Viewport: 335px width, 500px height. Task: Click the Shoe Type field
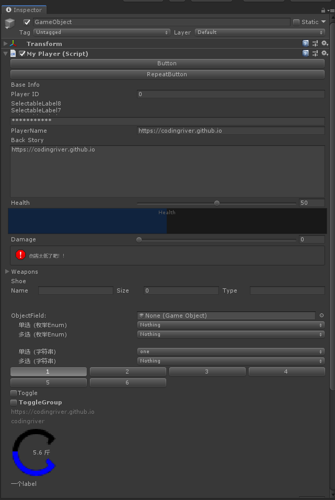click(x=287, y=290)
